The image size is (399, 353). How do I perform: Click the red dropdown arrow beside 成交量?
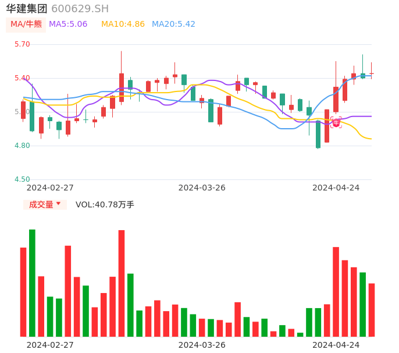click(x=58, y=204)
